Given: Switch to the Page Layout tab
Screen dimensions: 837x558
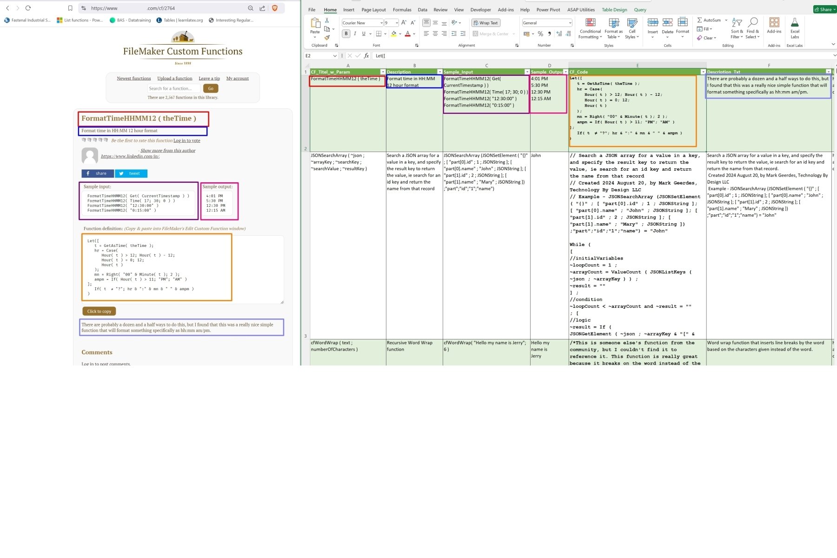Looking at the screenshot, I should pyautogui.click(x=373, y=10).
